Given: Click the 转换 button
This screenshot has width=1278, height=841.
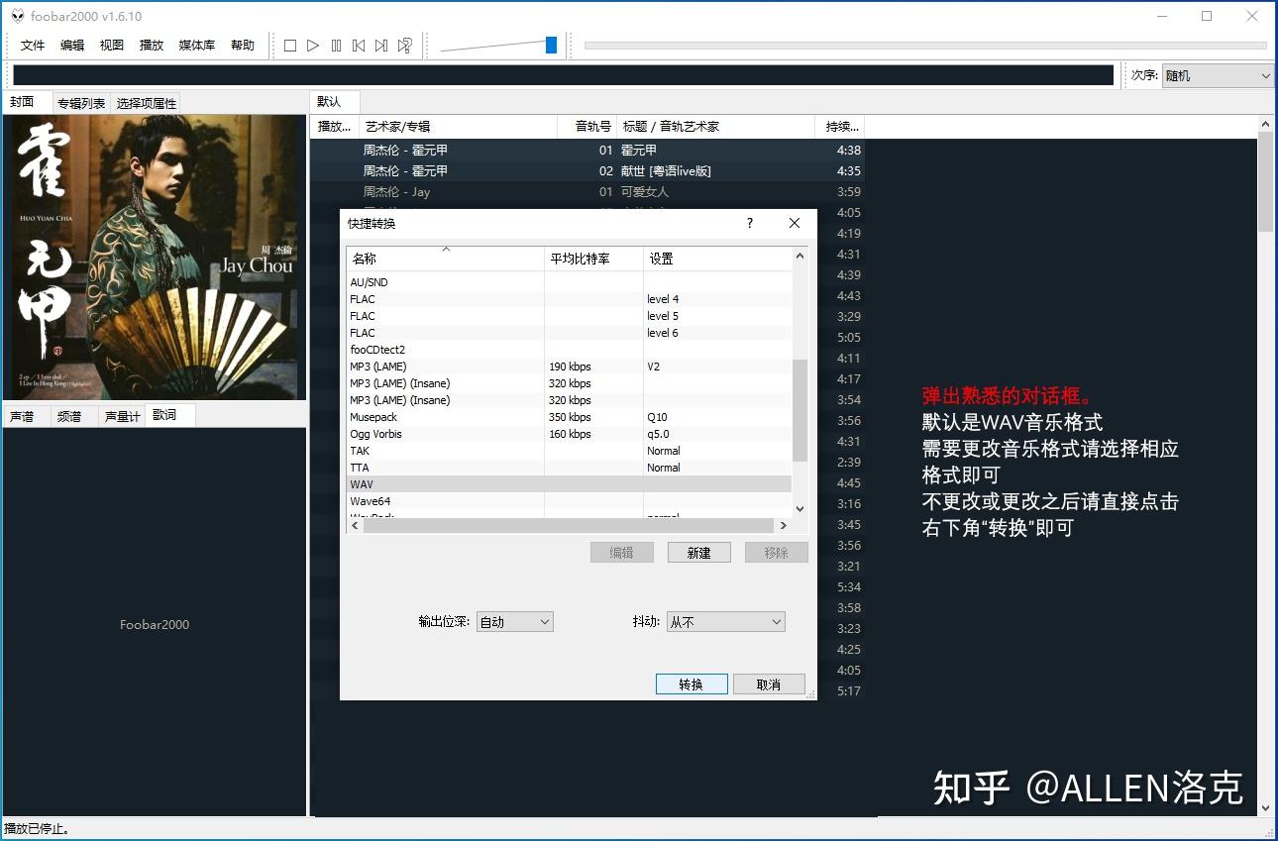Looking at the screenshot, I should 692,684.
